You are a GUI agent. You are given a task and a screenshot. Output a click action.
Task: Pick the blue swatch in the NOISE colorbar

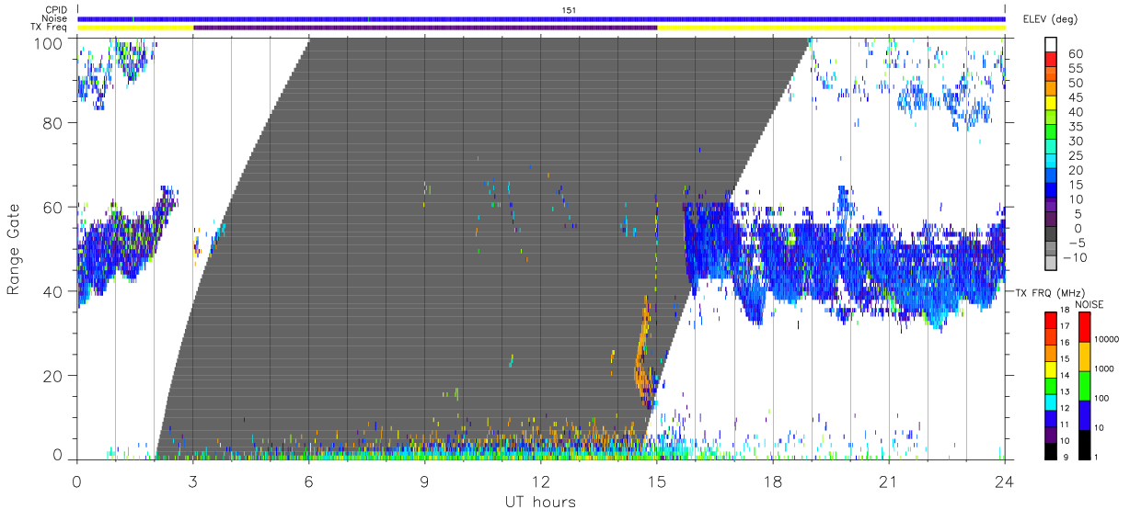point(1084,414)
